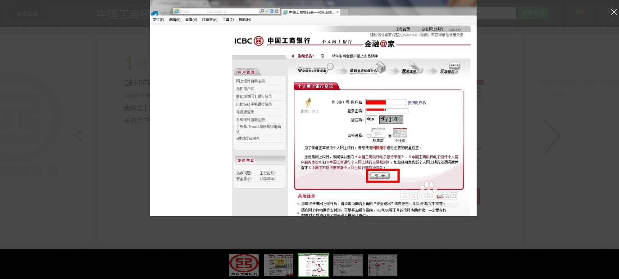619x279 pixels.
Task: Click the refresh icon in the address bar
Action: 276,11
